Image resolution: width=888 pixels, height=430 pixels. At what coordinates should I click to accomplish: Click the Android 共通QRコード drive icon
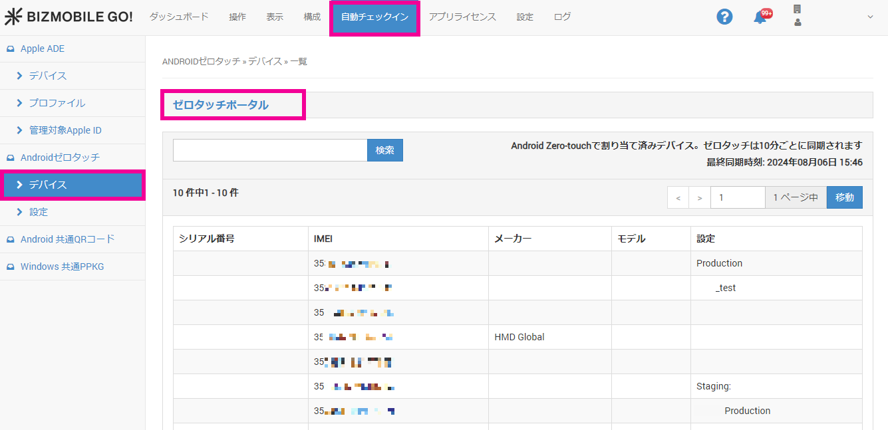tap(10, 239)
